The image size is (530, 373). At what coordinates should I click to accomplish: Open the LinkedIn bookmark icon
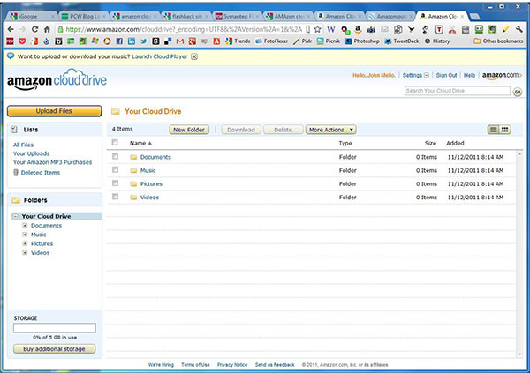point(132,41)
